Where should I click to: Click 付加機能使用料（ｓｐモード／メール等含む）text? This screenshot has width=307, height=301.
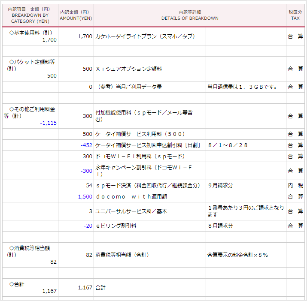pyautogui.click(x=144, y=116)
